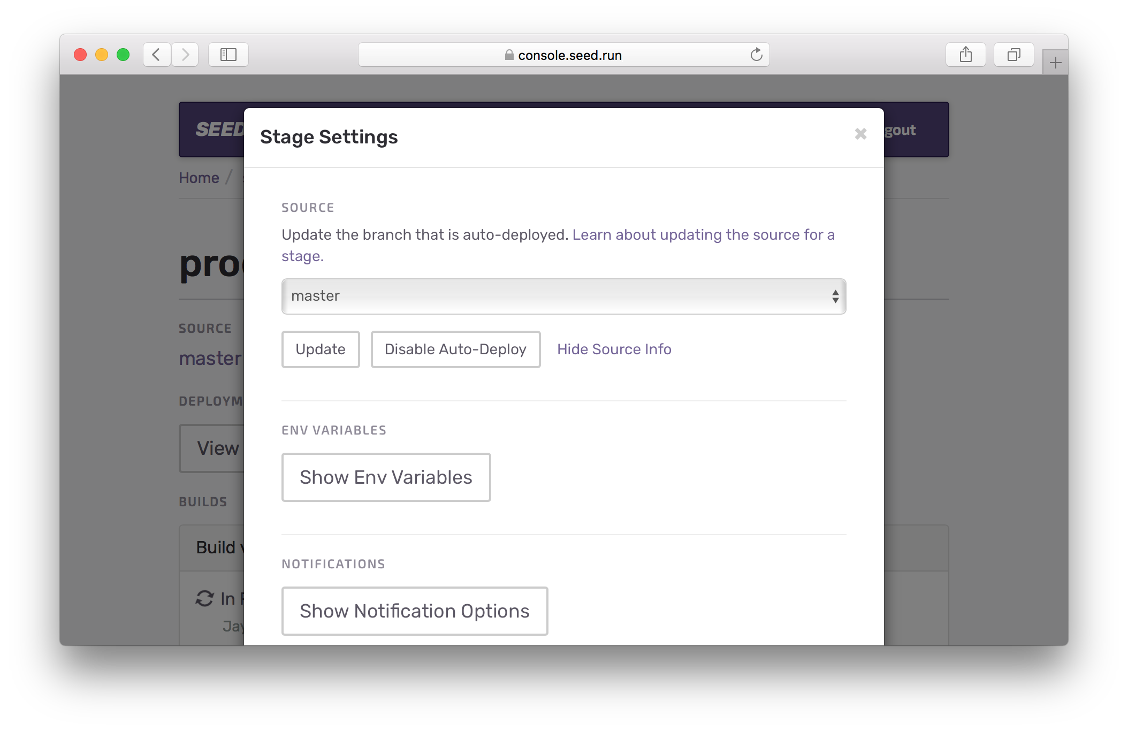The width and height of the screenshot is (1128, 731).
Task: Open a new tab with plus icon
Action: point(1055,63)
